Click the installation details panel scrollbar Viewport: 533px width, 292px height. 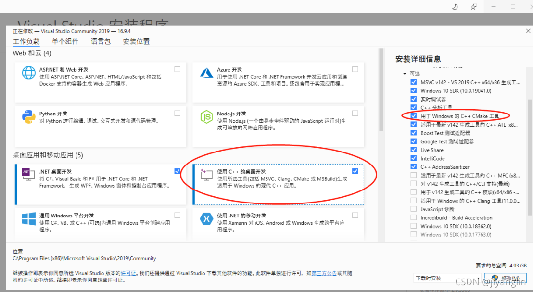pos(529,158)
